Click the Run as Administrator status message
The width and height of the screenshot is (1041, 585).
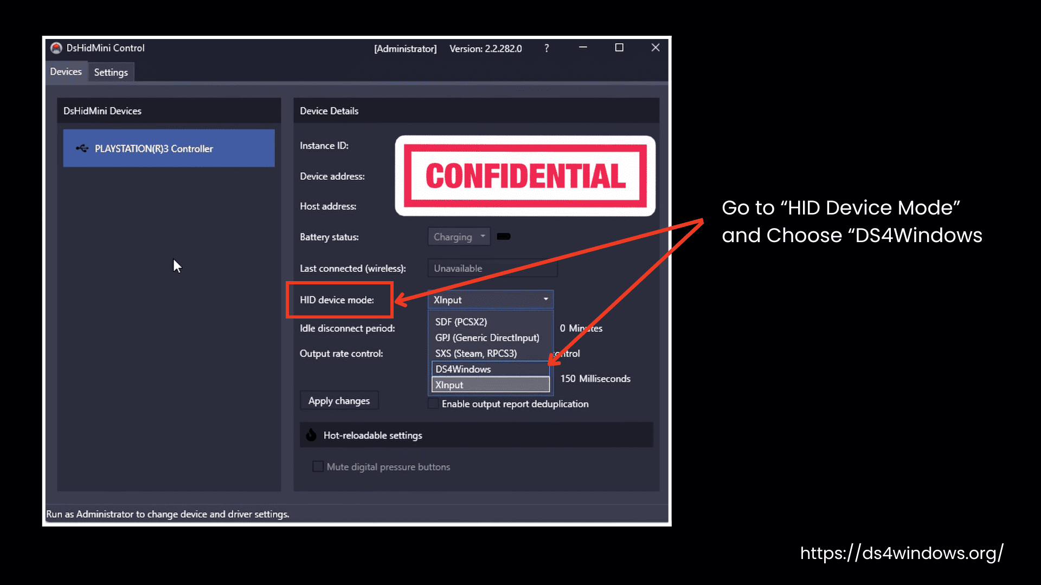168,514
